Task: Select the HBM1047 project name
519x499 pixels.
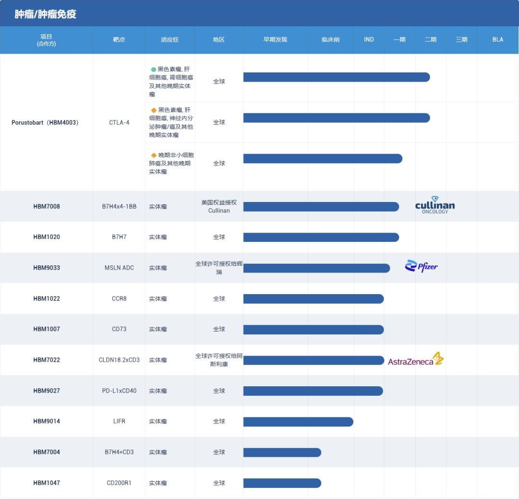Action: (47, 483)
